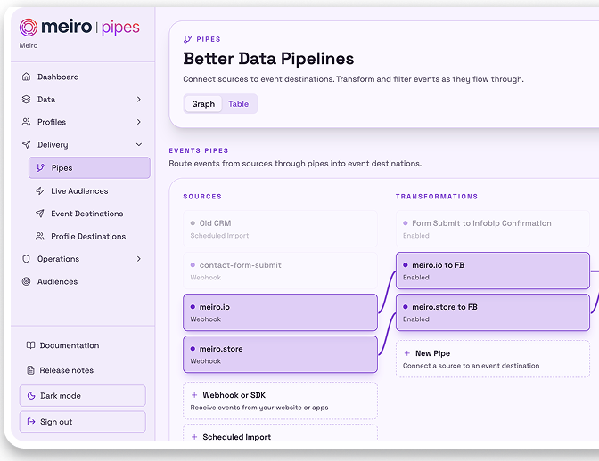Image resolution: width=599 pixels, height=461 pixels.
Task: Click the branch icon beside PIPES heading
Action: (x=187, y=39)
